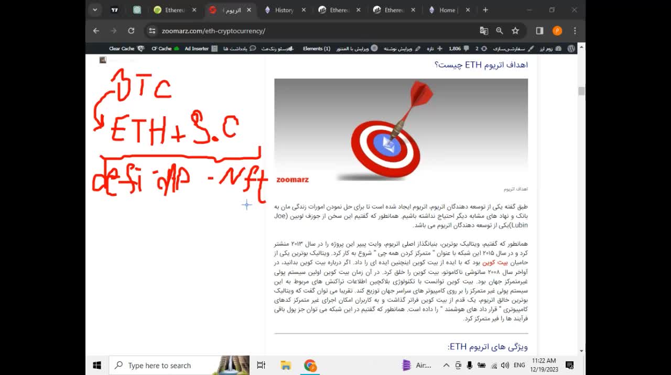Open Ad Inserter admin item
Image resolution: width=671 pixels, height=375 pixels.
(x=201, y=48)
